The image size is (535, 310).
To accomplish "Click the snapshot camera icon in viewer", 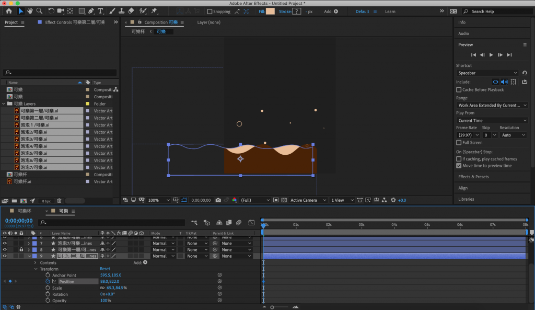I will (218, 200).
